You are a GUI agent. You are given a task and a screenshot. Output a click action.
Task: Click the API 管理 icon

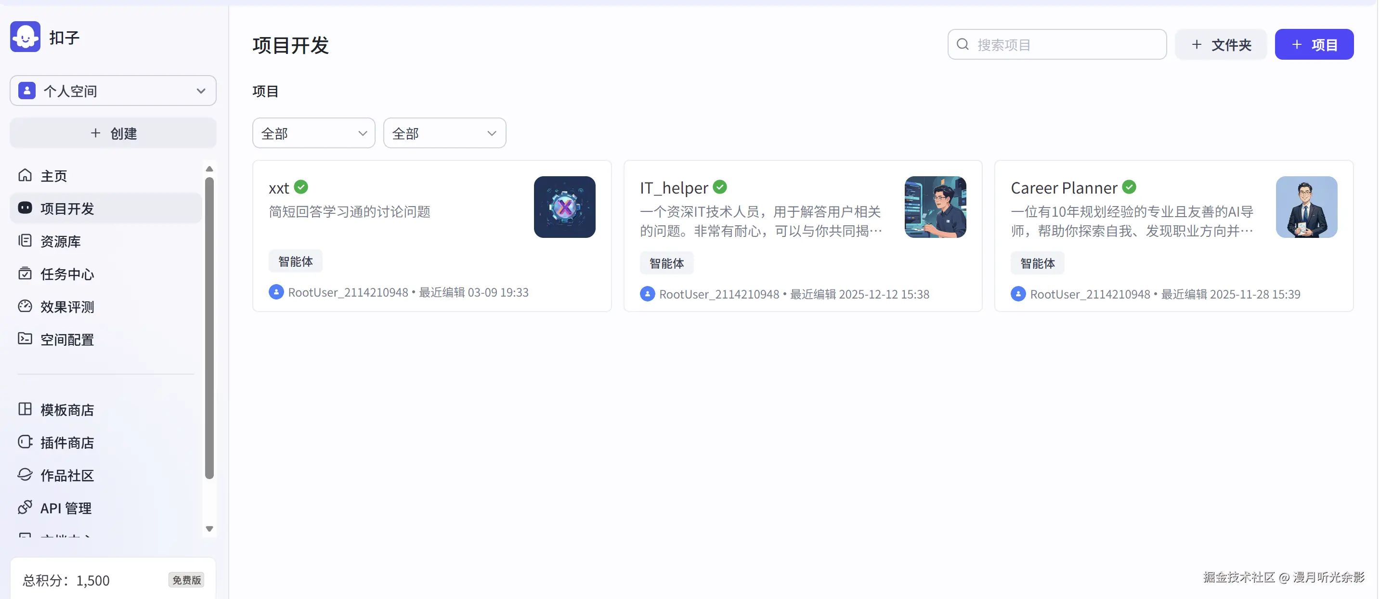coord(25,508)
